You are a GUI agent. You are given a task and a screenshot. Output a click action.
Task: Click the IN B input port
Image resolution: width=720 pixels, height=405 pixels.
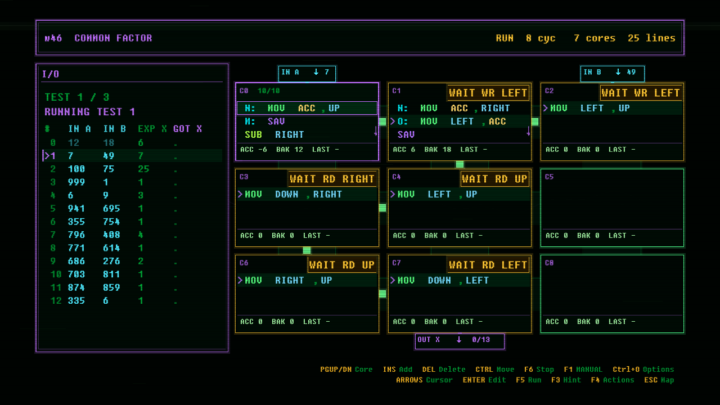pyautogui.click(x=612, y=73)
